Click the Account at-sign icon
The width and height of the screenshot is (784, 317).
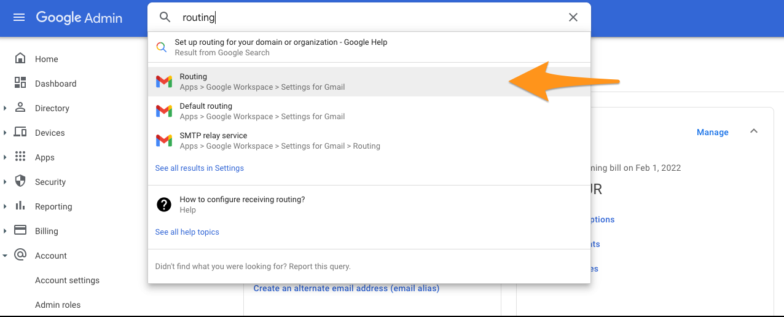pos(20,255)
